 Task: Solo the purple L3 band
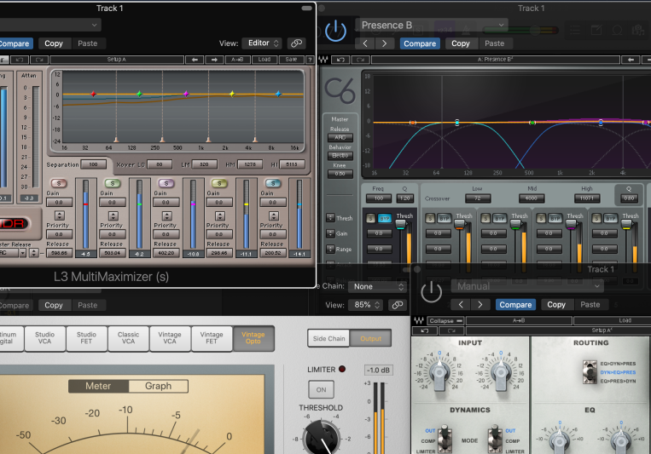(166, 183)
